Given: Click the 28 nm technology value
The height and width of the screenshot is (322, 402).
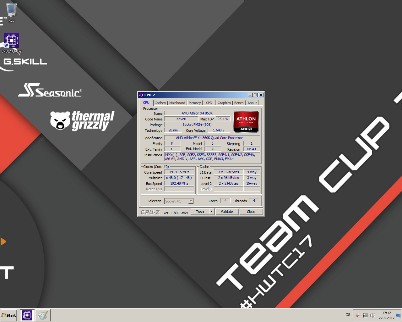Looking at the screenshot, I should pos(173,130).
